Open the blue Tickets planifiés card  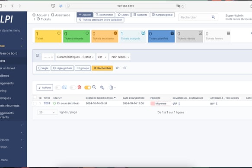click(x=161, y=36)
